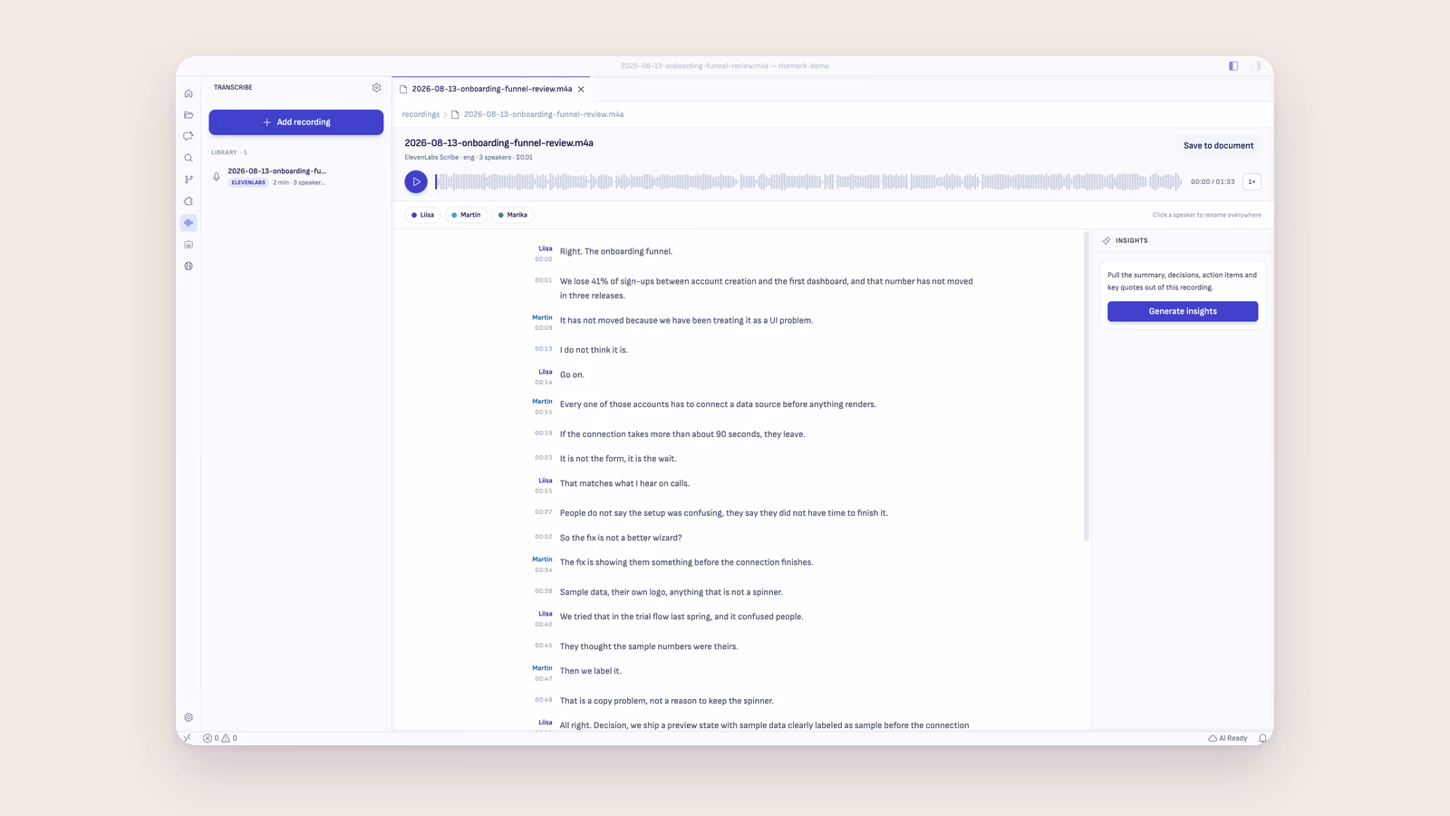Select the 2026-08-13-onboarding-funnel-review.m4a tab
Viewport: 1450px width, 816px height.
492,89
